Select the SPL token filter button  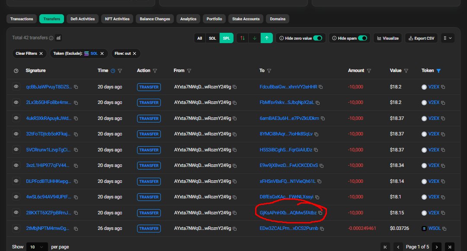[226, 38]
